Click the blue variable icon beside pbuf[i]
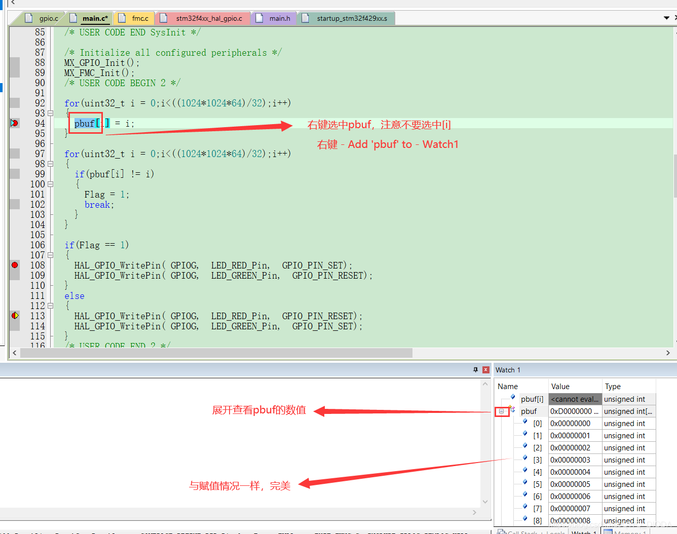677x534 pixels. tap(513, 397)
